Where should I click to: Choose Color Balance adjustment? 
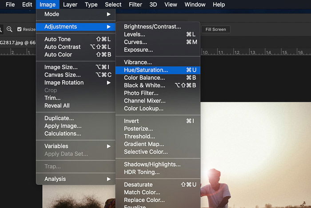pyautogui.click(x=158, y=78)
